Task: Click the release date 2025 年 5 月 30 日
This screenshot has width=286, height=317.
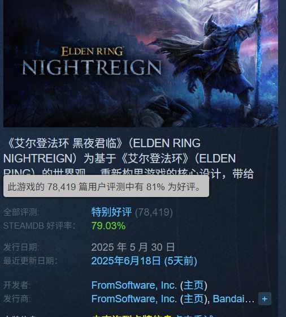Action: 133,247
